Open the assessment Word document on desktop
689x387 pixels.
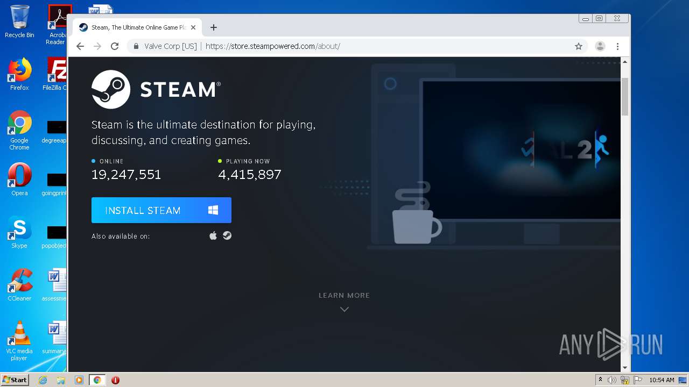tap(55, 285)
